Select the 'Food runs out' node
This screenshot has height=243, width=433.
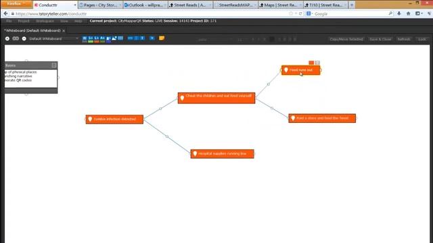300,70
